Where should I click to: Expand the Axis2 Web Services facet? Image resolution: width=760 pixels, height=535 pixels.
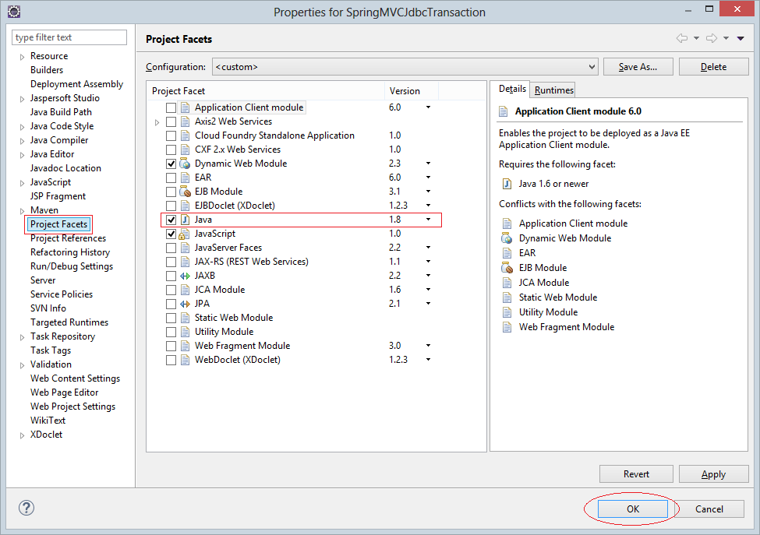[x=157, y=122]
